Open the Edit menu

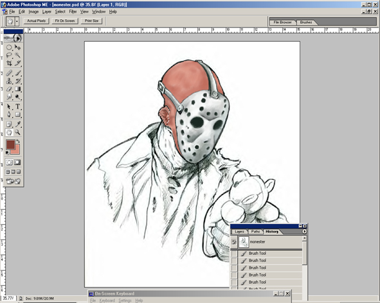click(x=22, y=12)
